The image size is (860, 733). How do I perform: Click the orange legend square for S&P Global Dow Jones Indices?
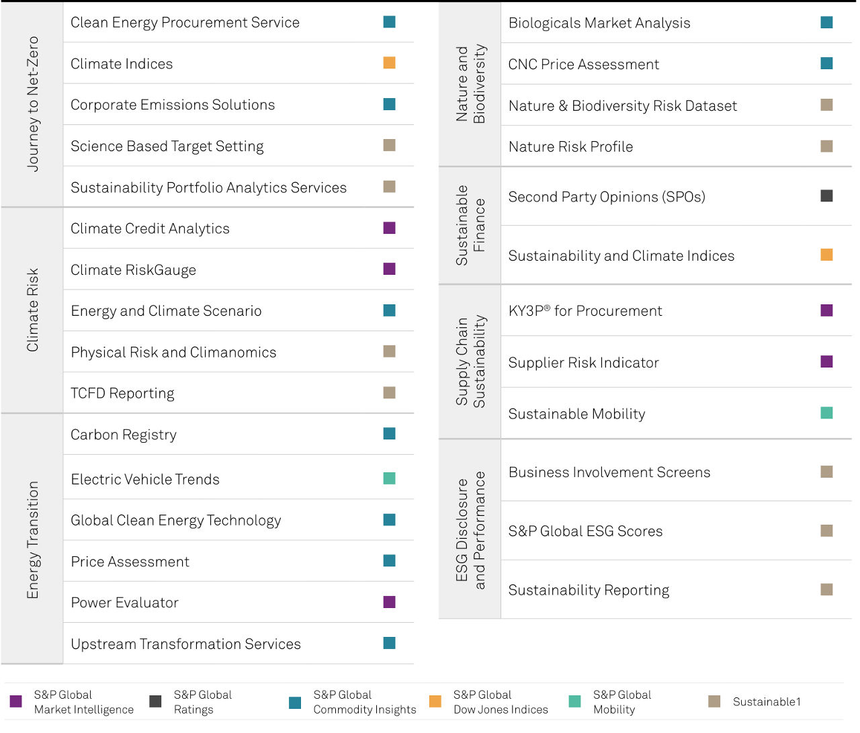pyautogui.click(x=435, y=701)
